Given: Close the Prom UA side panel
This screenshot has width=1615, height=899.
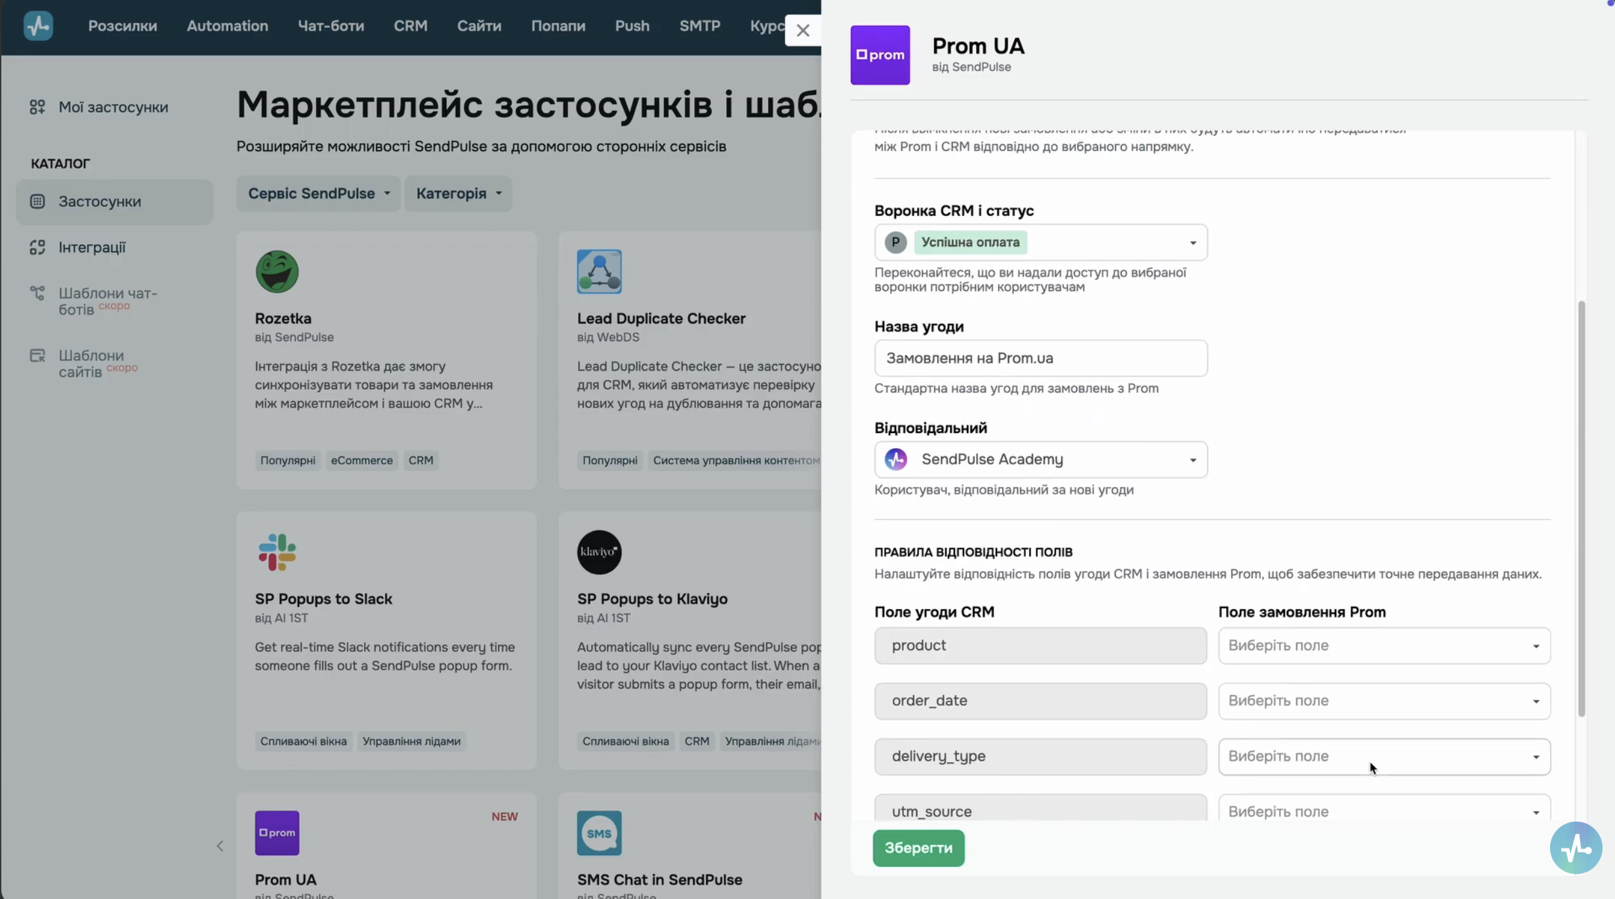Looking at the screenshot, I should (x=803, y=30).
